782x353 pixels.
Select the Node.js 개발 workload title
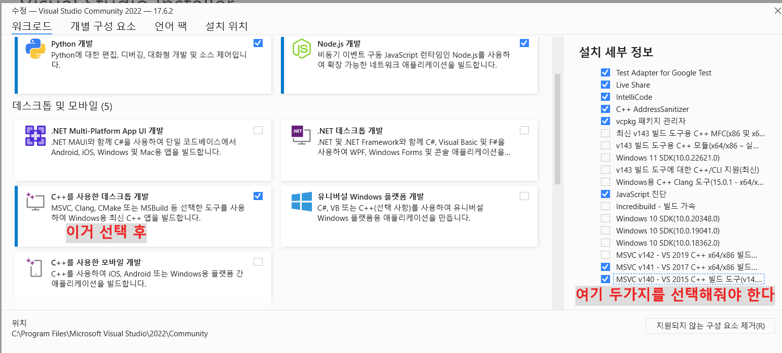point(339,44)
